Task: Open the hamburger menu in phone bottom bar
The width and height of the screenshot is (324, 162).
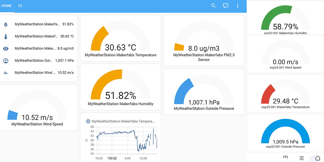Action: [302, 158]
